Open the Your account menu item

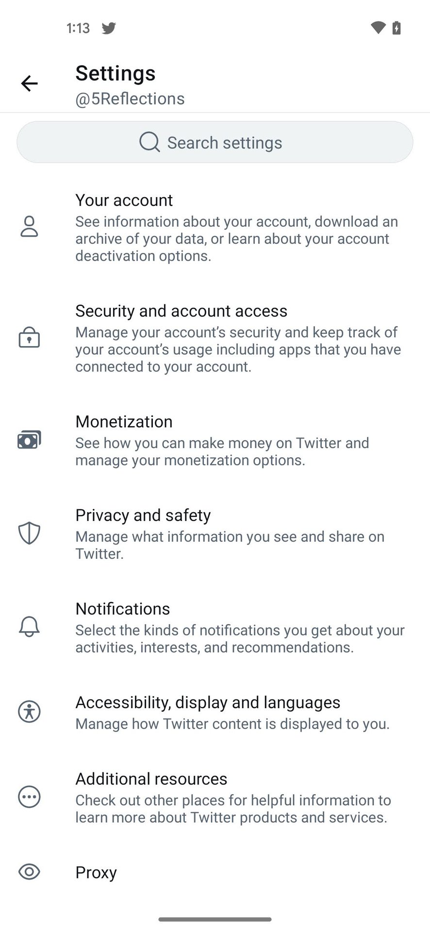coord(238,227)
